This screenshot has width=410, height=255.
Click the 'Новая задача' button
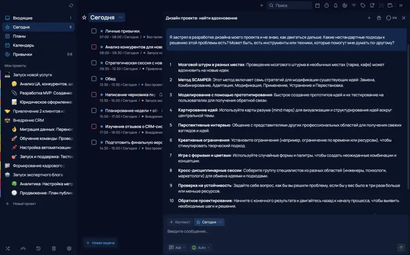point(100,243)
